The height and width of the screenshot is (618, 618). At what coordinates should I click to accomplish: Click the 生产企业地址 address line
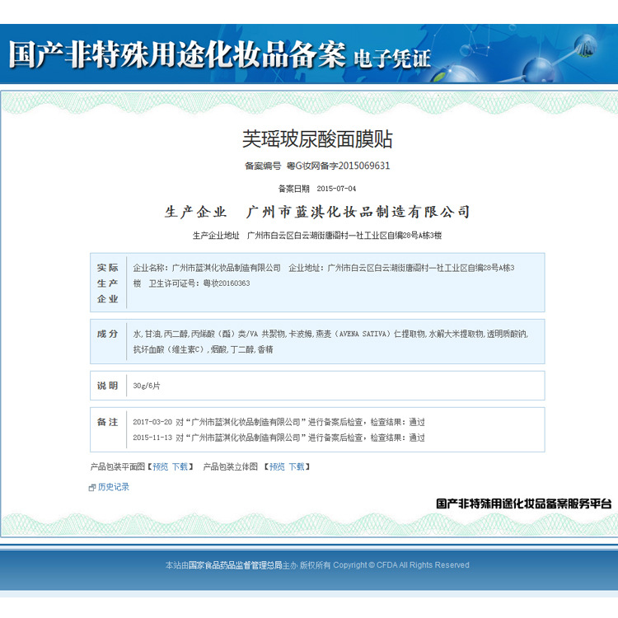coord(317,236)
